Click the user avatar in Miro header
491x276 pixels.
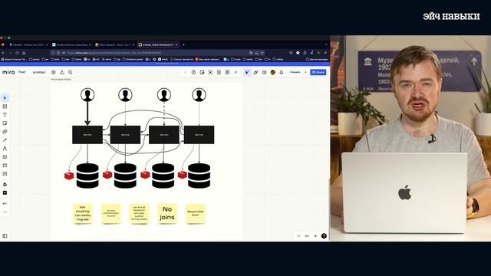pyautogui.click(x=273, y=72)
